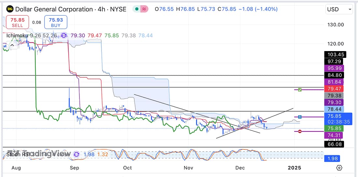The height and width of the screenshot is (177, 358).
Task: Click the green checkmark marker on the 79.47 line
Action: (x=300, y=89)
